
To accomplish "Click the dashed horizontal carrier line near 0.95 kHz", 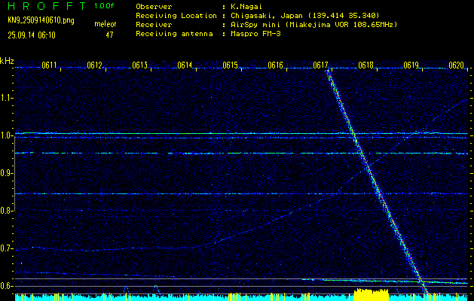I will (x=241, y=154).
